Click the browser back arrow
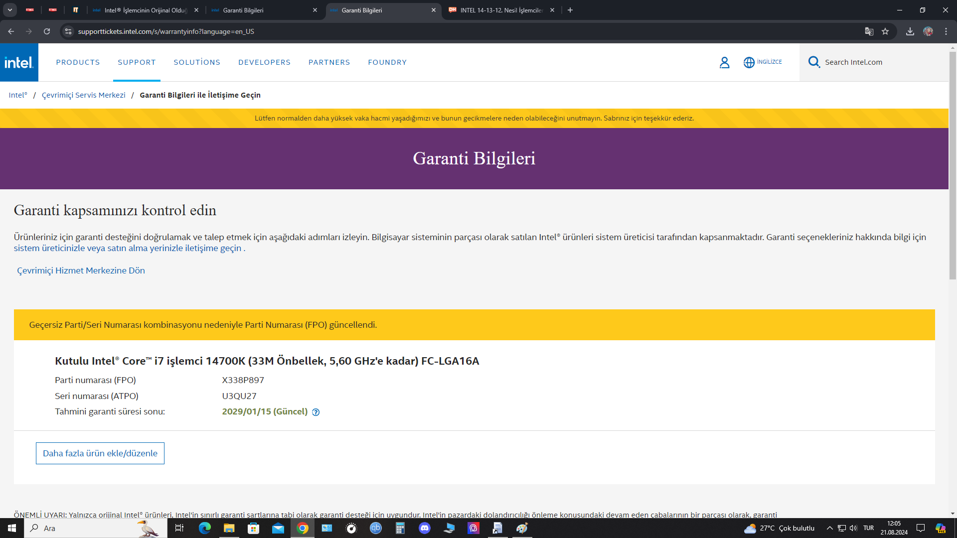Image resolution: width=957 pixels, height=538 pixels. (11, 31)
